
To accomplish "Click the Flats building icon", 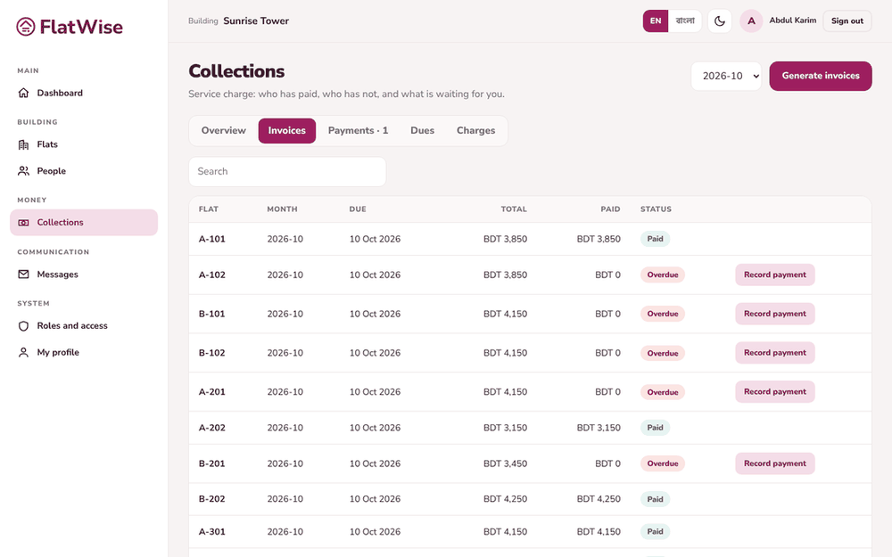I will pyautogui.click(x=23, y=144).
